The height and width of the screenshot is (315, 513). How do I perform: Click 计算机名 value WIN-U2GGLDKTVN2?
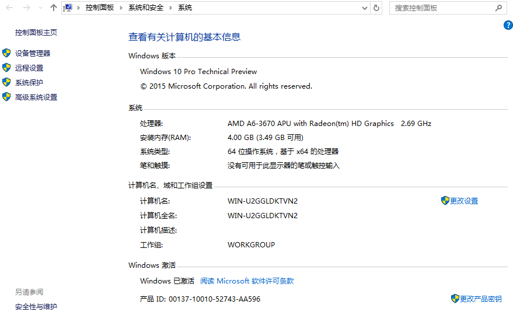263,201
